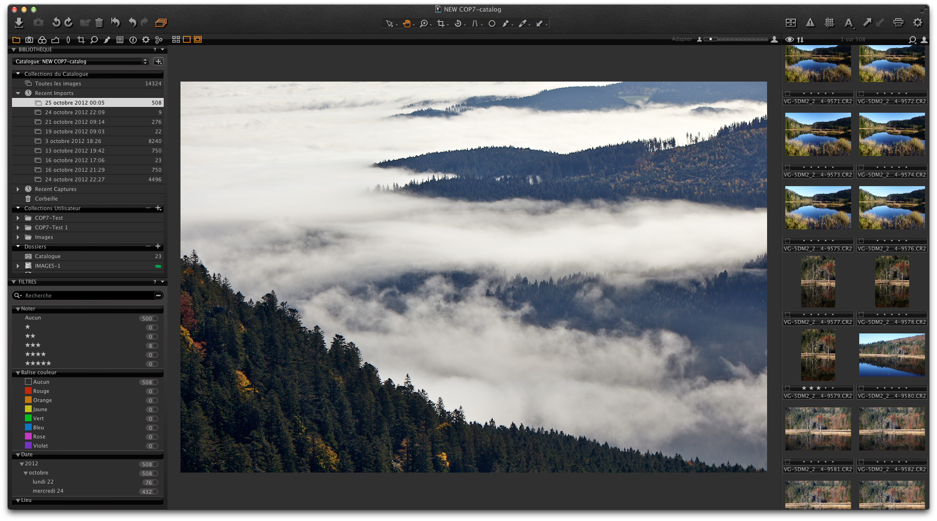The height and width of the screenshot is (521, 937).
Task: Open the Edit Selected Variants grid icon
Action: [x=791, y=23]
